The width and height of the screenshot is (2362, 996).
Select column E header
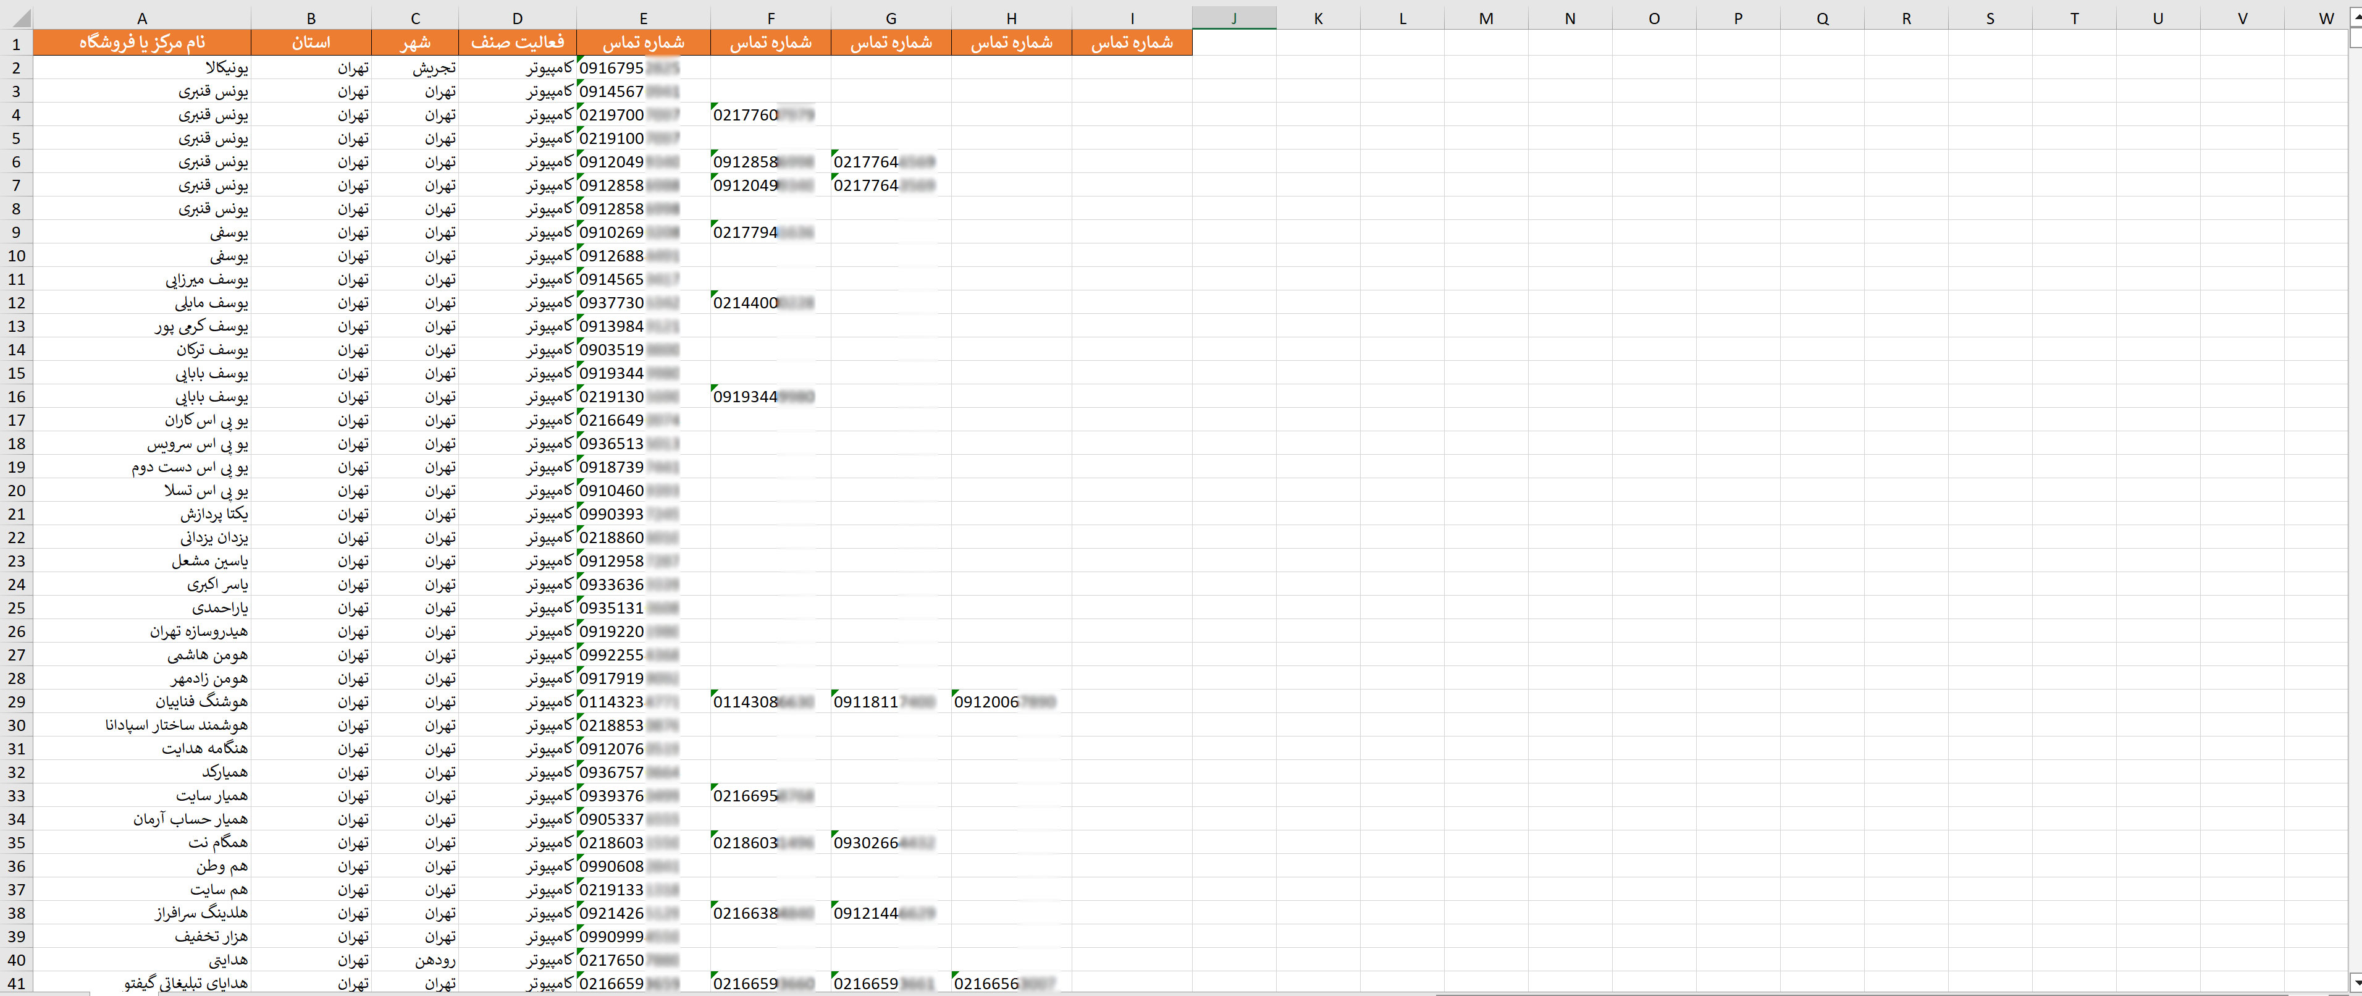[643, 17]
